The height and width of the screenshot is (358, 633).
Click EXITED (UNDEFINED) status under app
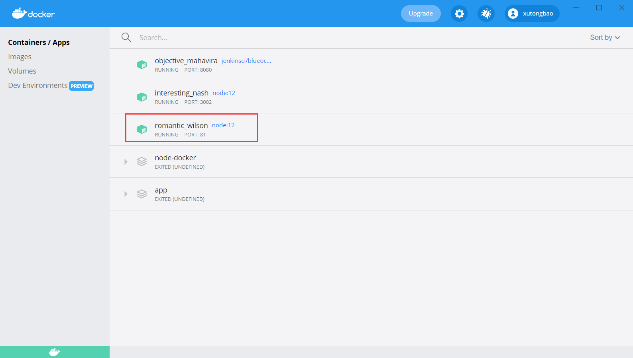click(180, 199)
